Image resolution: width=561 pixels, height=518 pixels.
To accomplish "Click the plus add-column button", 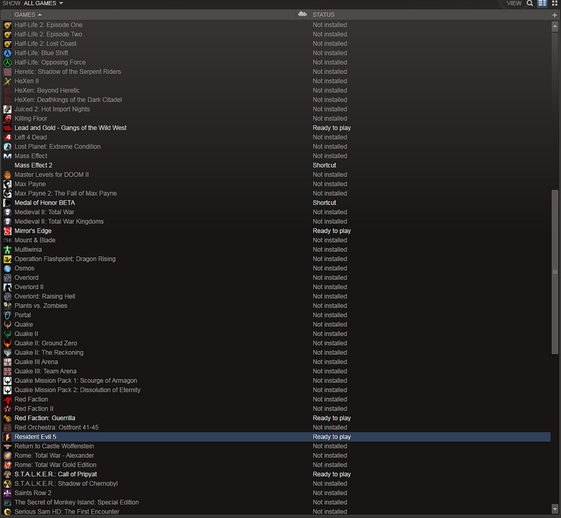I will tap(555, 15).
